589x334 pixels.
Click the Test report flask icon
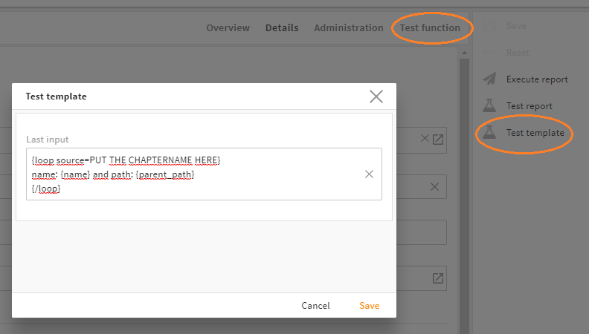[489, 105]
